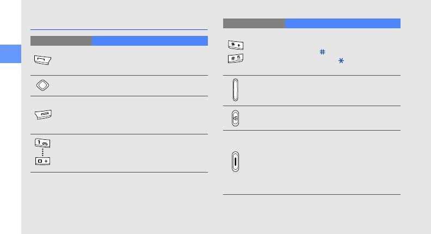The height and width of the screenshot is (234, 431).
Task: Click the power/end call key icon
Action: (41, 114)
